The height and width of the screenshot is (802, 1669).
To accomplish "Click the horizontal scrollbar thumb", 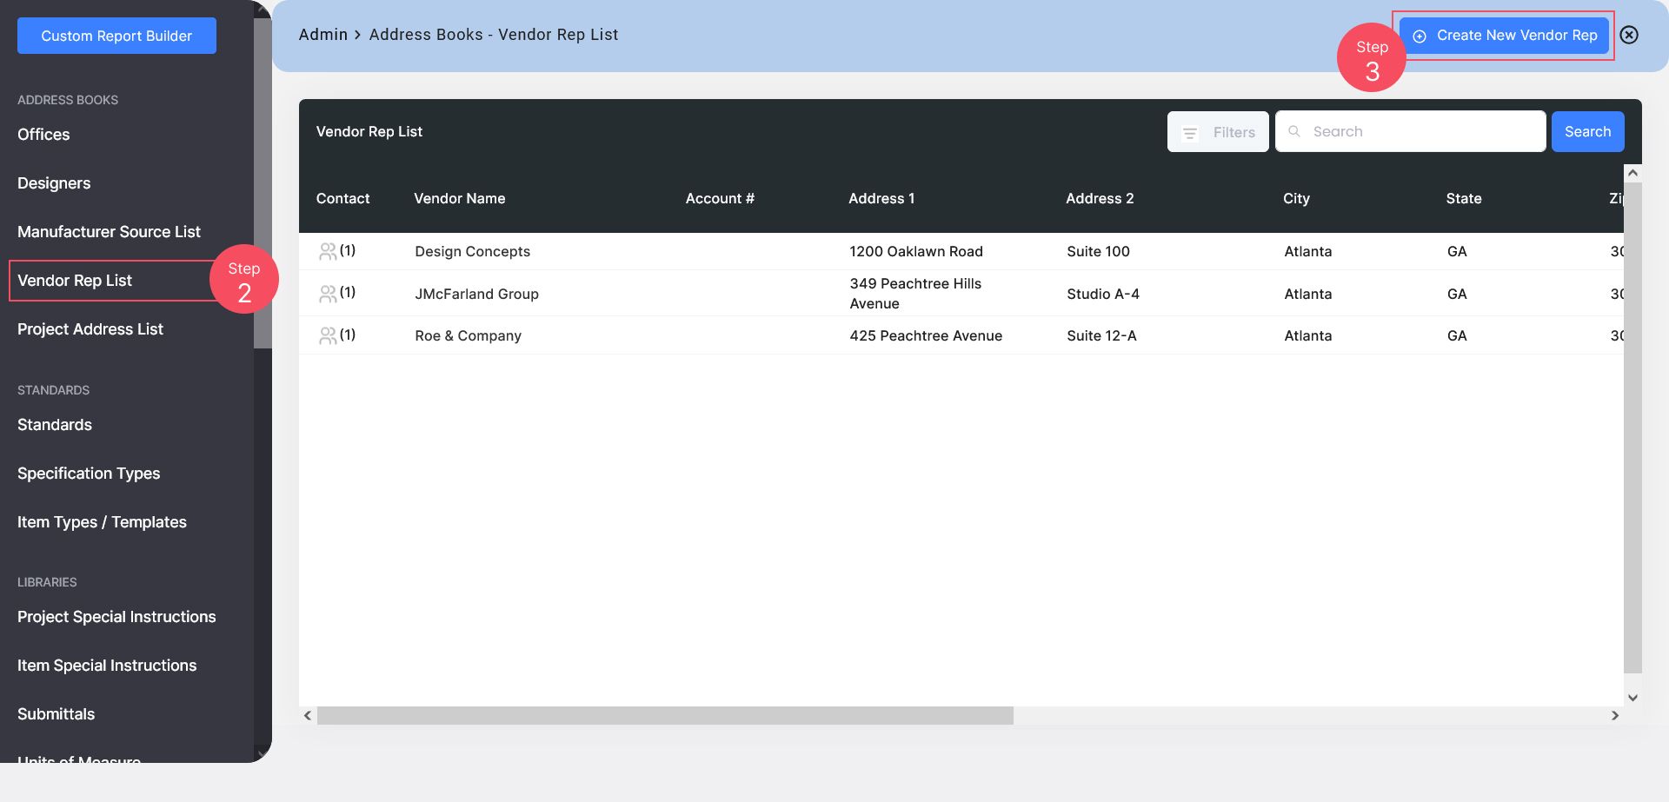I will click(x=665, y=715).
